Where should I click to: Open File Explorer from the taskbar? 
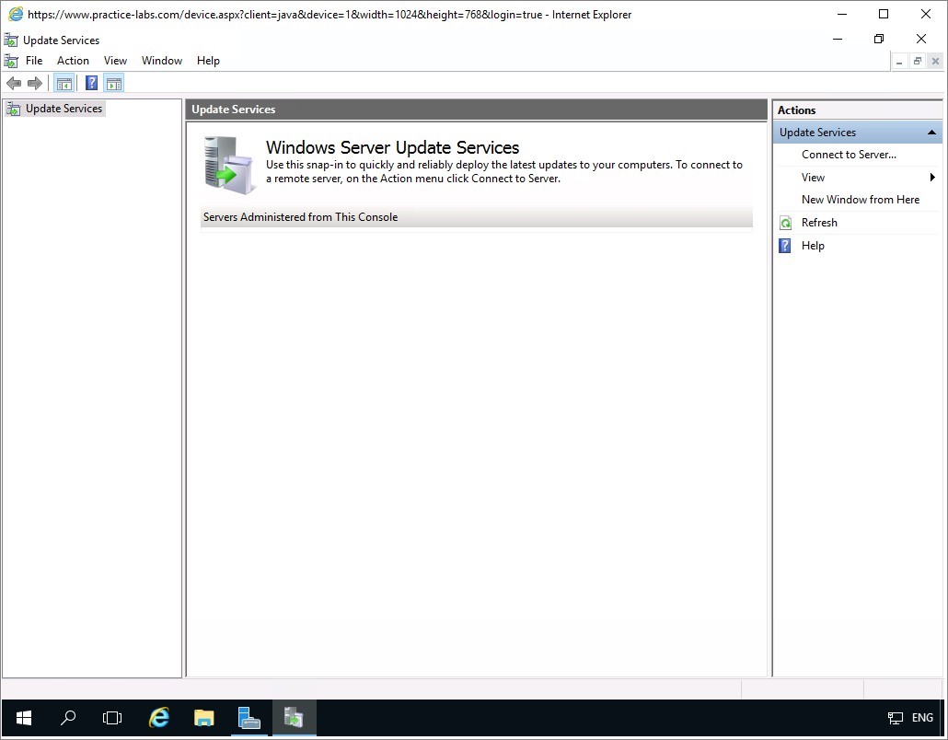(204, 718)
